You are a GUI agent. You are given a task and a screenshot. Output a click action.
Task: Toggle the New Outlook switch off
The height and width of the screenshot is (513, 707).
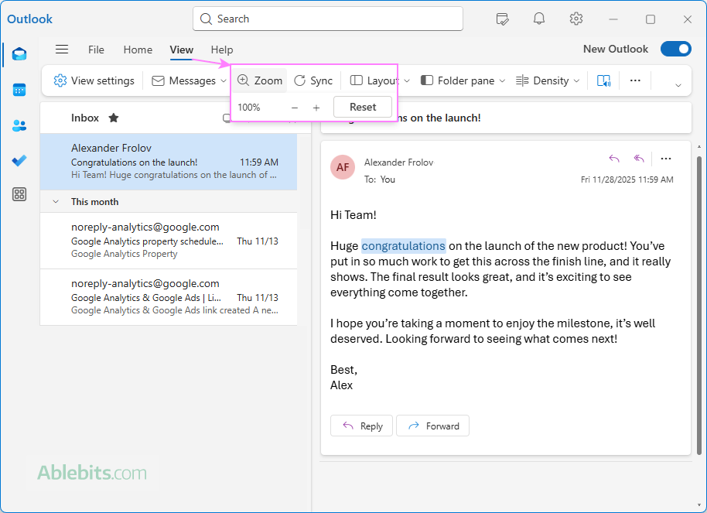tap(675, 49)
